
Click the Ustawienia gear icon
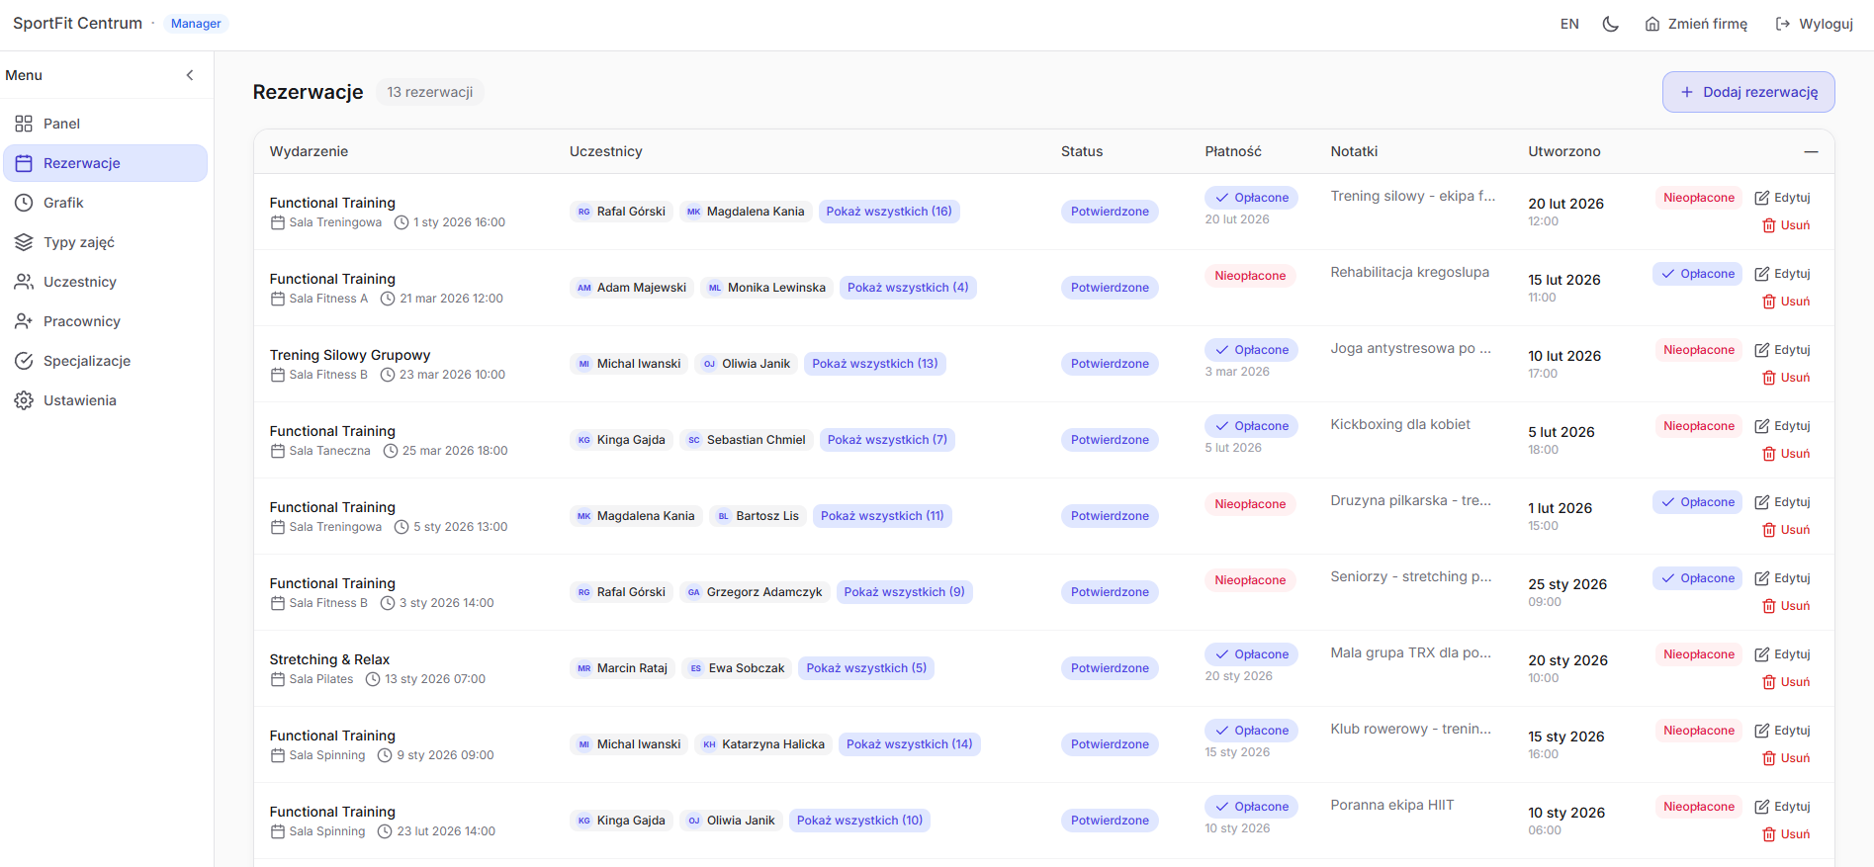[x=24, y=400]
